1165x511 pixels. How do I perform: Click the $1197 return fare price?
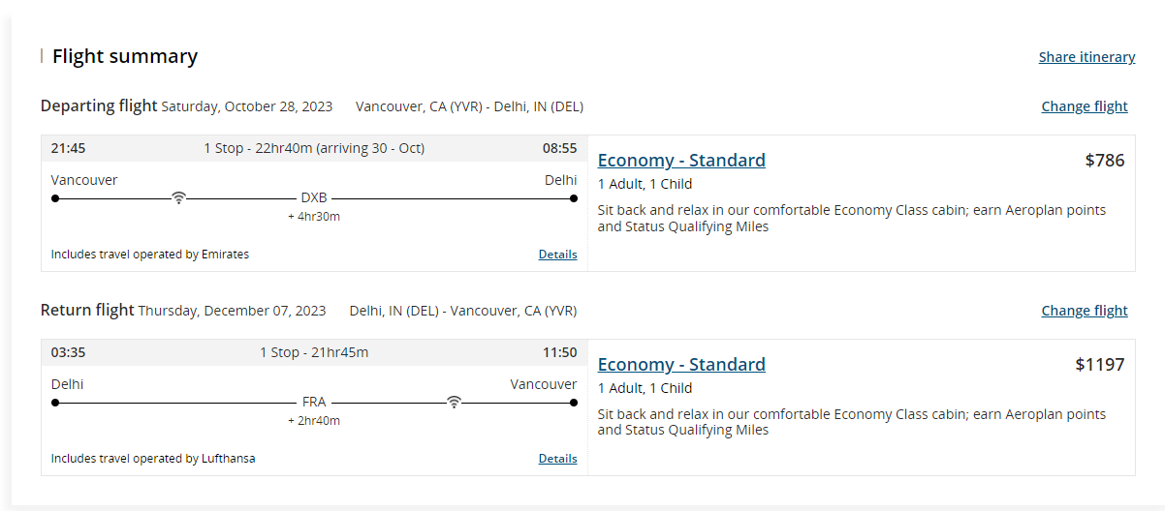[x=1100, y=365]
